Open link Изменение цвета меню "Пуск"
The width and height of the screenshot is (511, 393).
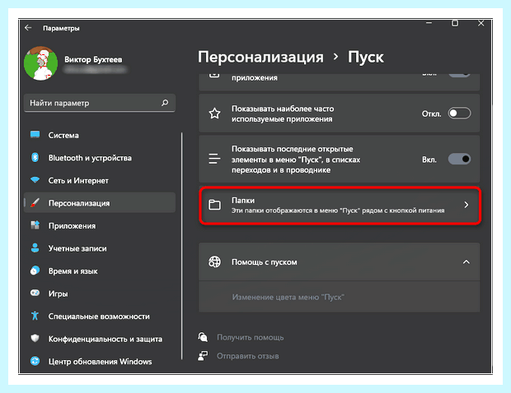click(x=288, y=297)
